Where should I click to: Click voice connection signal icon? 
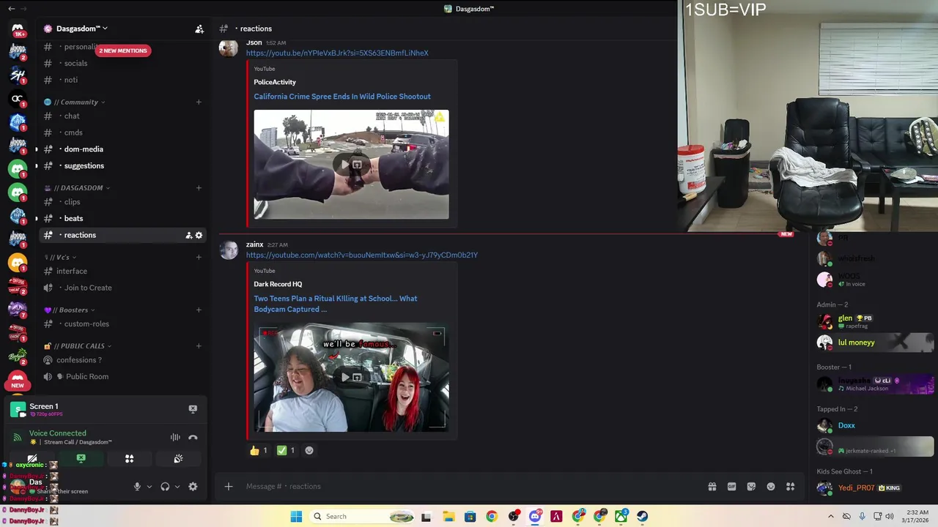pos(18,438)
